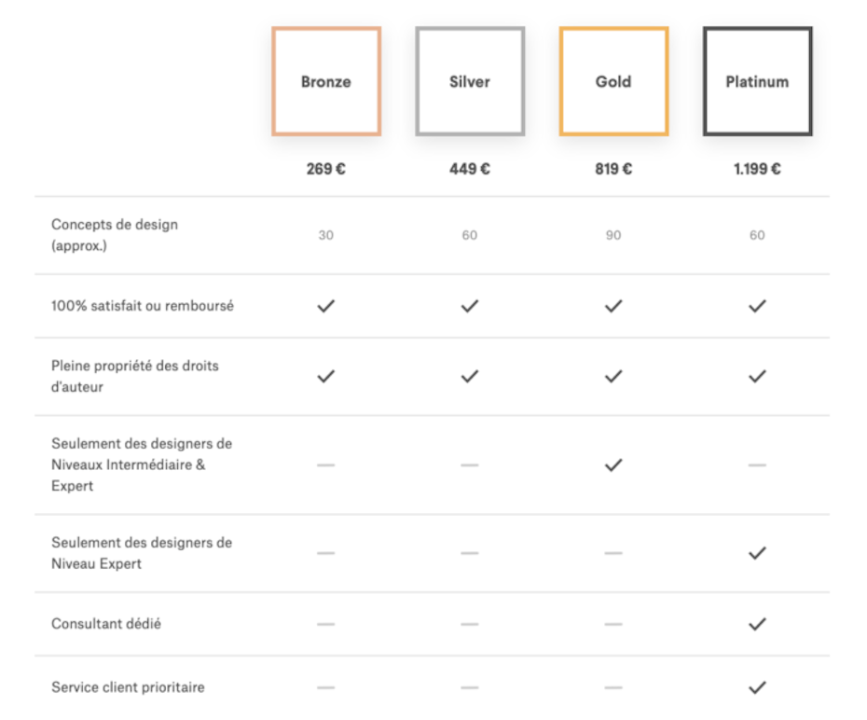Click the Gold value 90 design concepts

tap(613, 235)
